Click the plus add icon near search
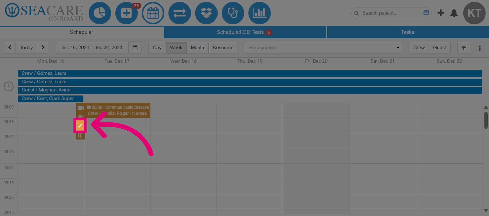This screenshot has height=216, width=489. pyautogui.click(x=441, y=13)
